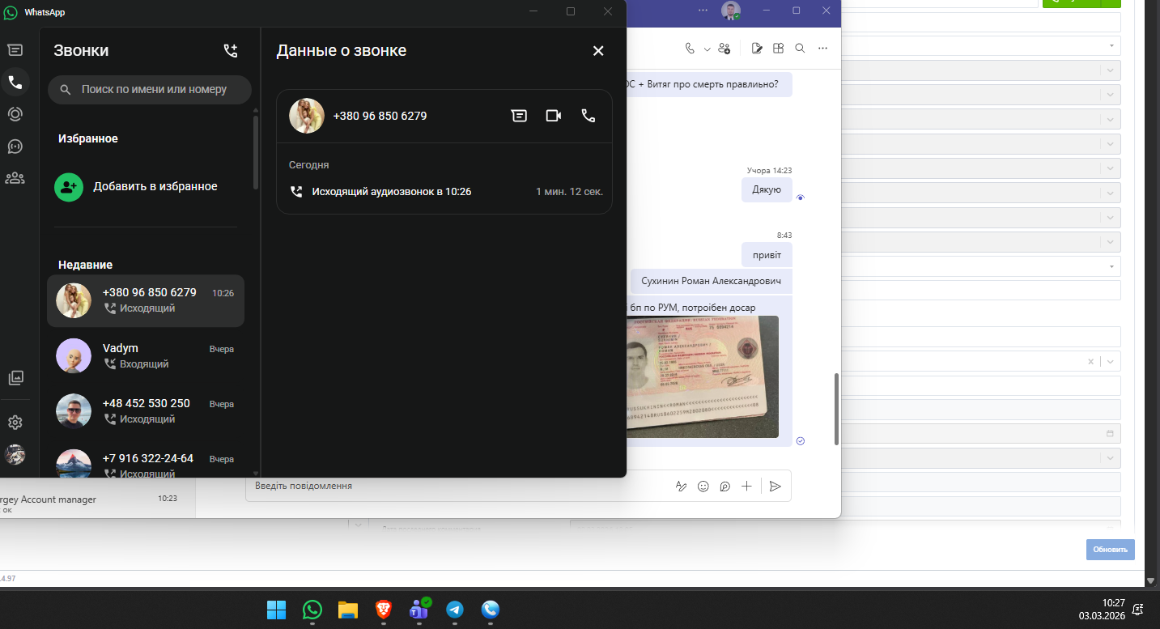Focus the "Поиск по имени или номеру" search field

[x=150, y=90]
